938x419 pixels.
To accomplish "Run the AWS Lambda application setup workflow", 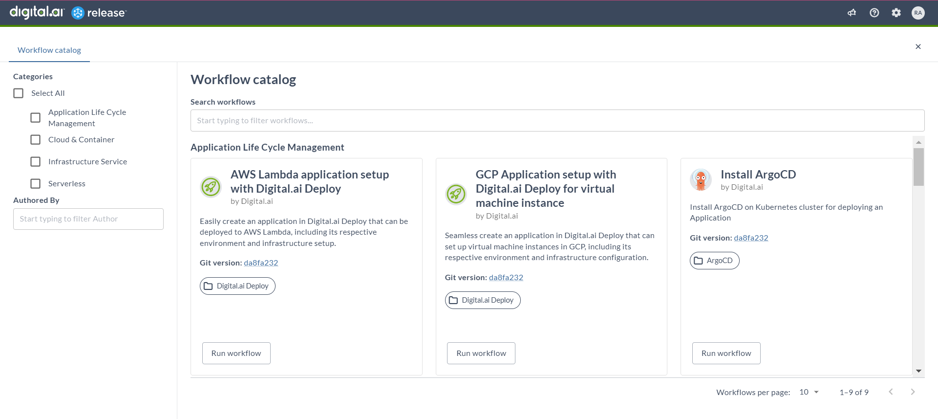I will 236,353.
